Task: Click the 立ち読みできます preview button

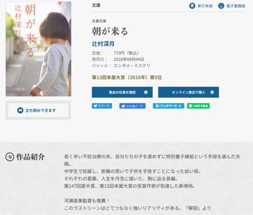Action: point(38,110)
